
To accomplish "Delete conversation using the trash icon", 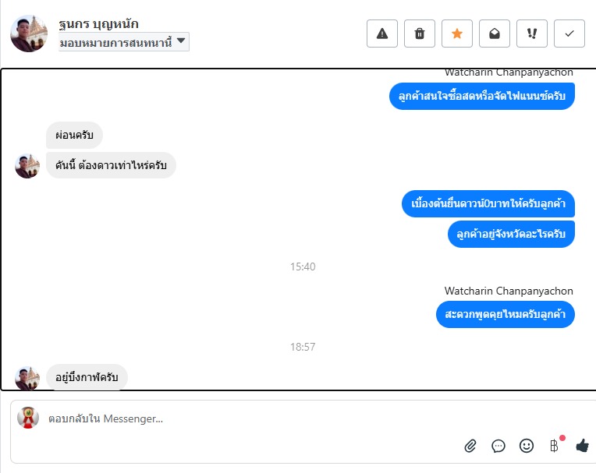I will (x=419, y=34).
